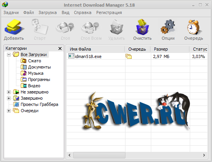Select the Видео category label
The width and height of the screenshot is (212, 162).
[x=34, y=86]
